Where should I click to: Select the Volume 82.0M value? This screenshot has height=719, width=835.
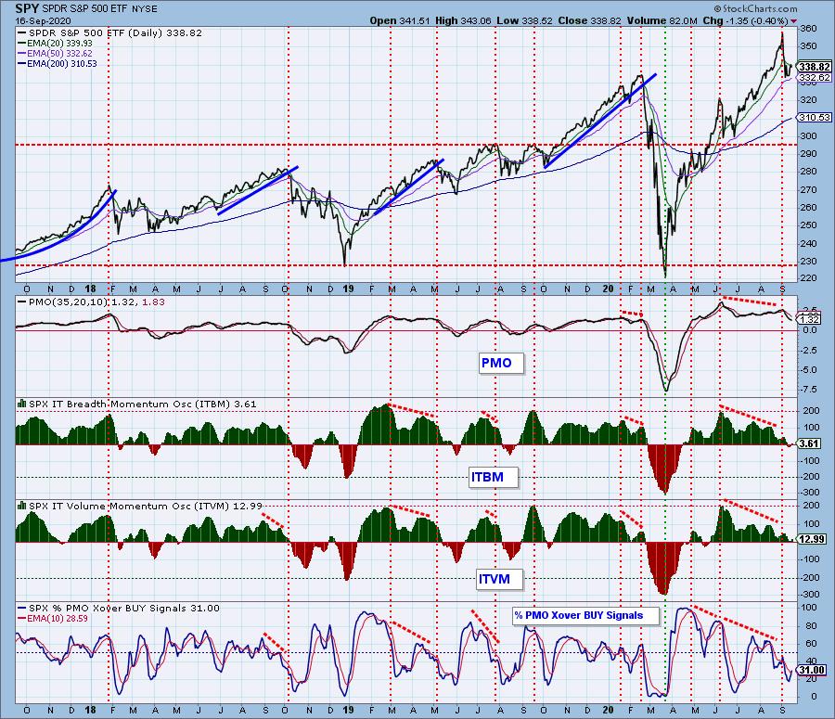662,20
